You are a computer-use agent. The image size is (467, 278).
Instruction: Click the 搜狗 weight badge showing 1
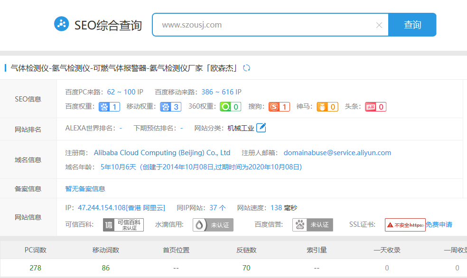pyautogui.click(x=279, y=107)
